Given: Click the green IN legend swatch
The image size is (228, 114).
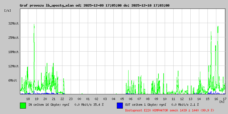Looking at the screenshot, I should (x=23, y=105).
